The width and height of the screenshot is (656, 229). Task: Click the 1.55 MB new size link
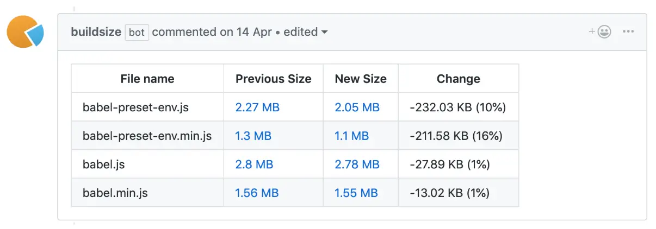[x=356, y=193]
